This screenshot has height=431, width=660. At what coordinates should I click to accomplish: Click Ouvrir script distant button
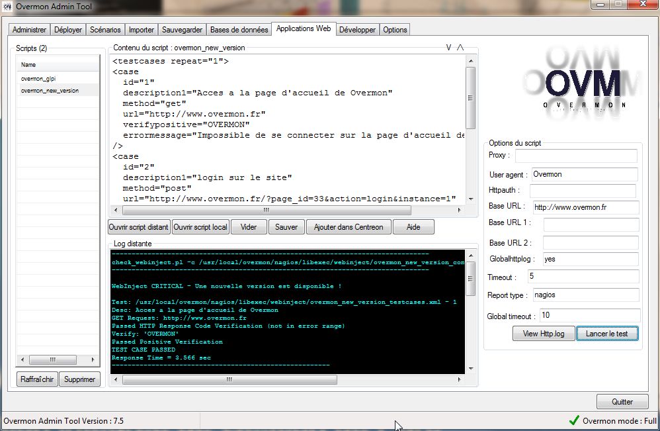tap(139, 227)
